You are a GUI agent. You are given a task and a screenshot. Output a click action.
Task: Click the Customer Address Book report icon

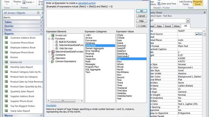click(x=6, y=38)
